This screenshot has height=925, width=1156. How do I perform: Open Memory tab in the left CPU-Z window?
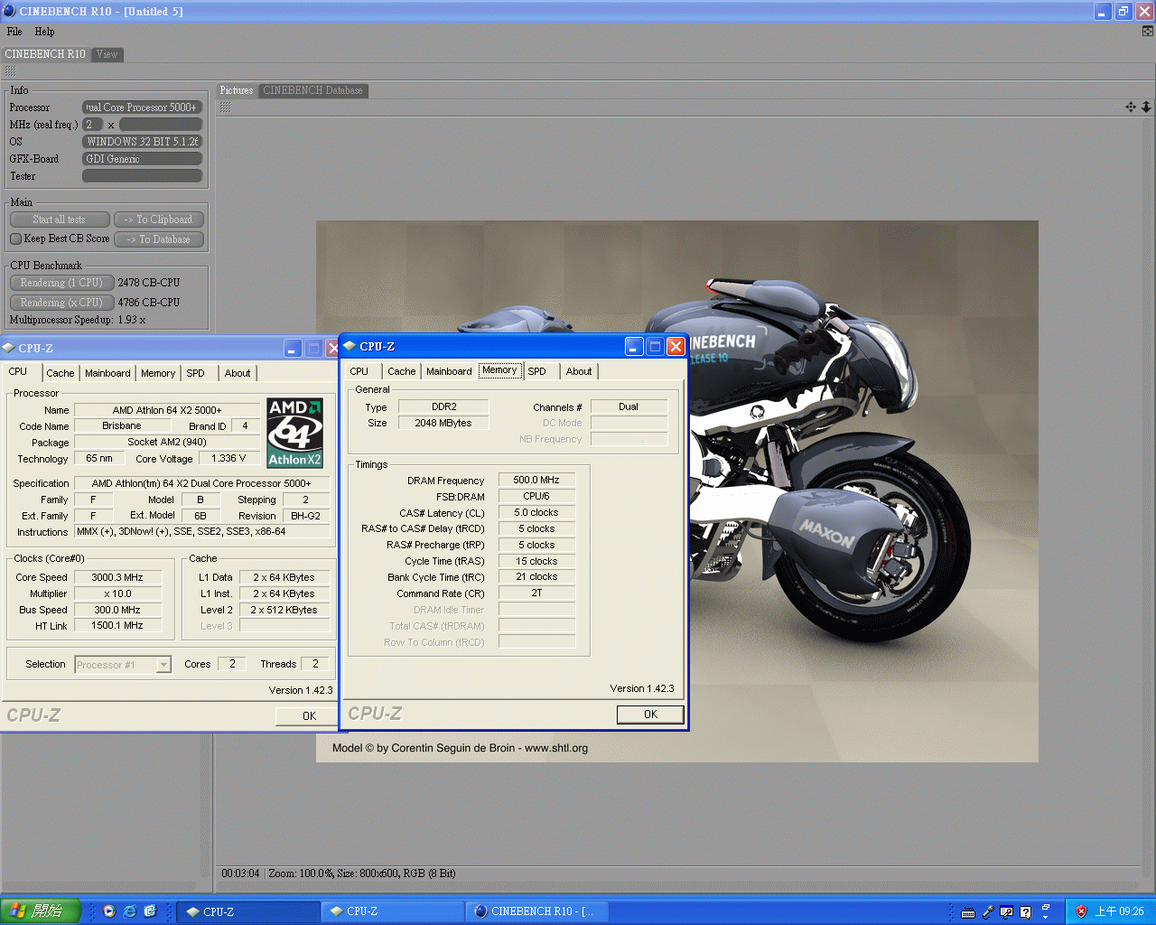[158, 373]
